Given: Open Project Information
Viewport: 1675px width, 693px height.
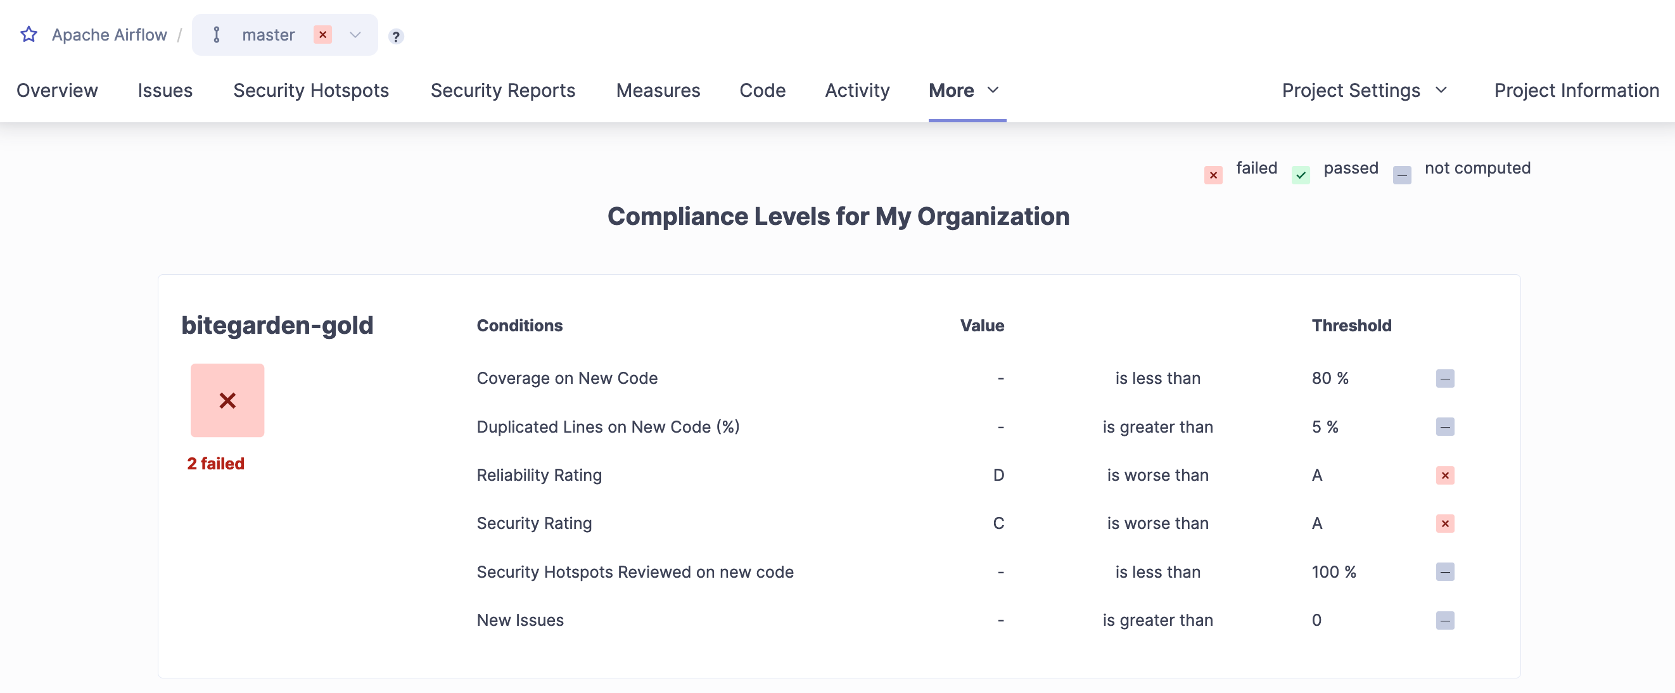Looking at the screenshot, I should coord(1576,91).
